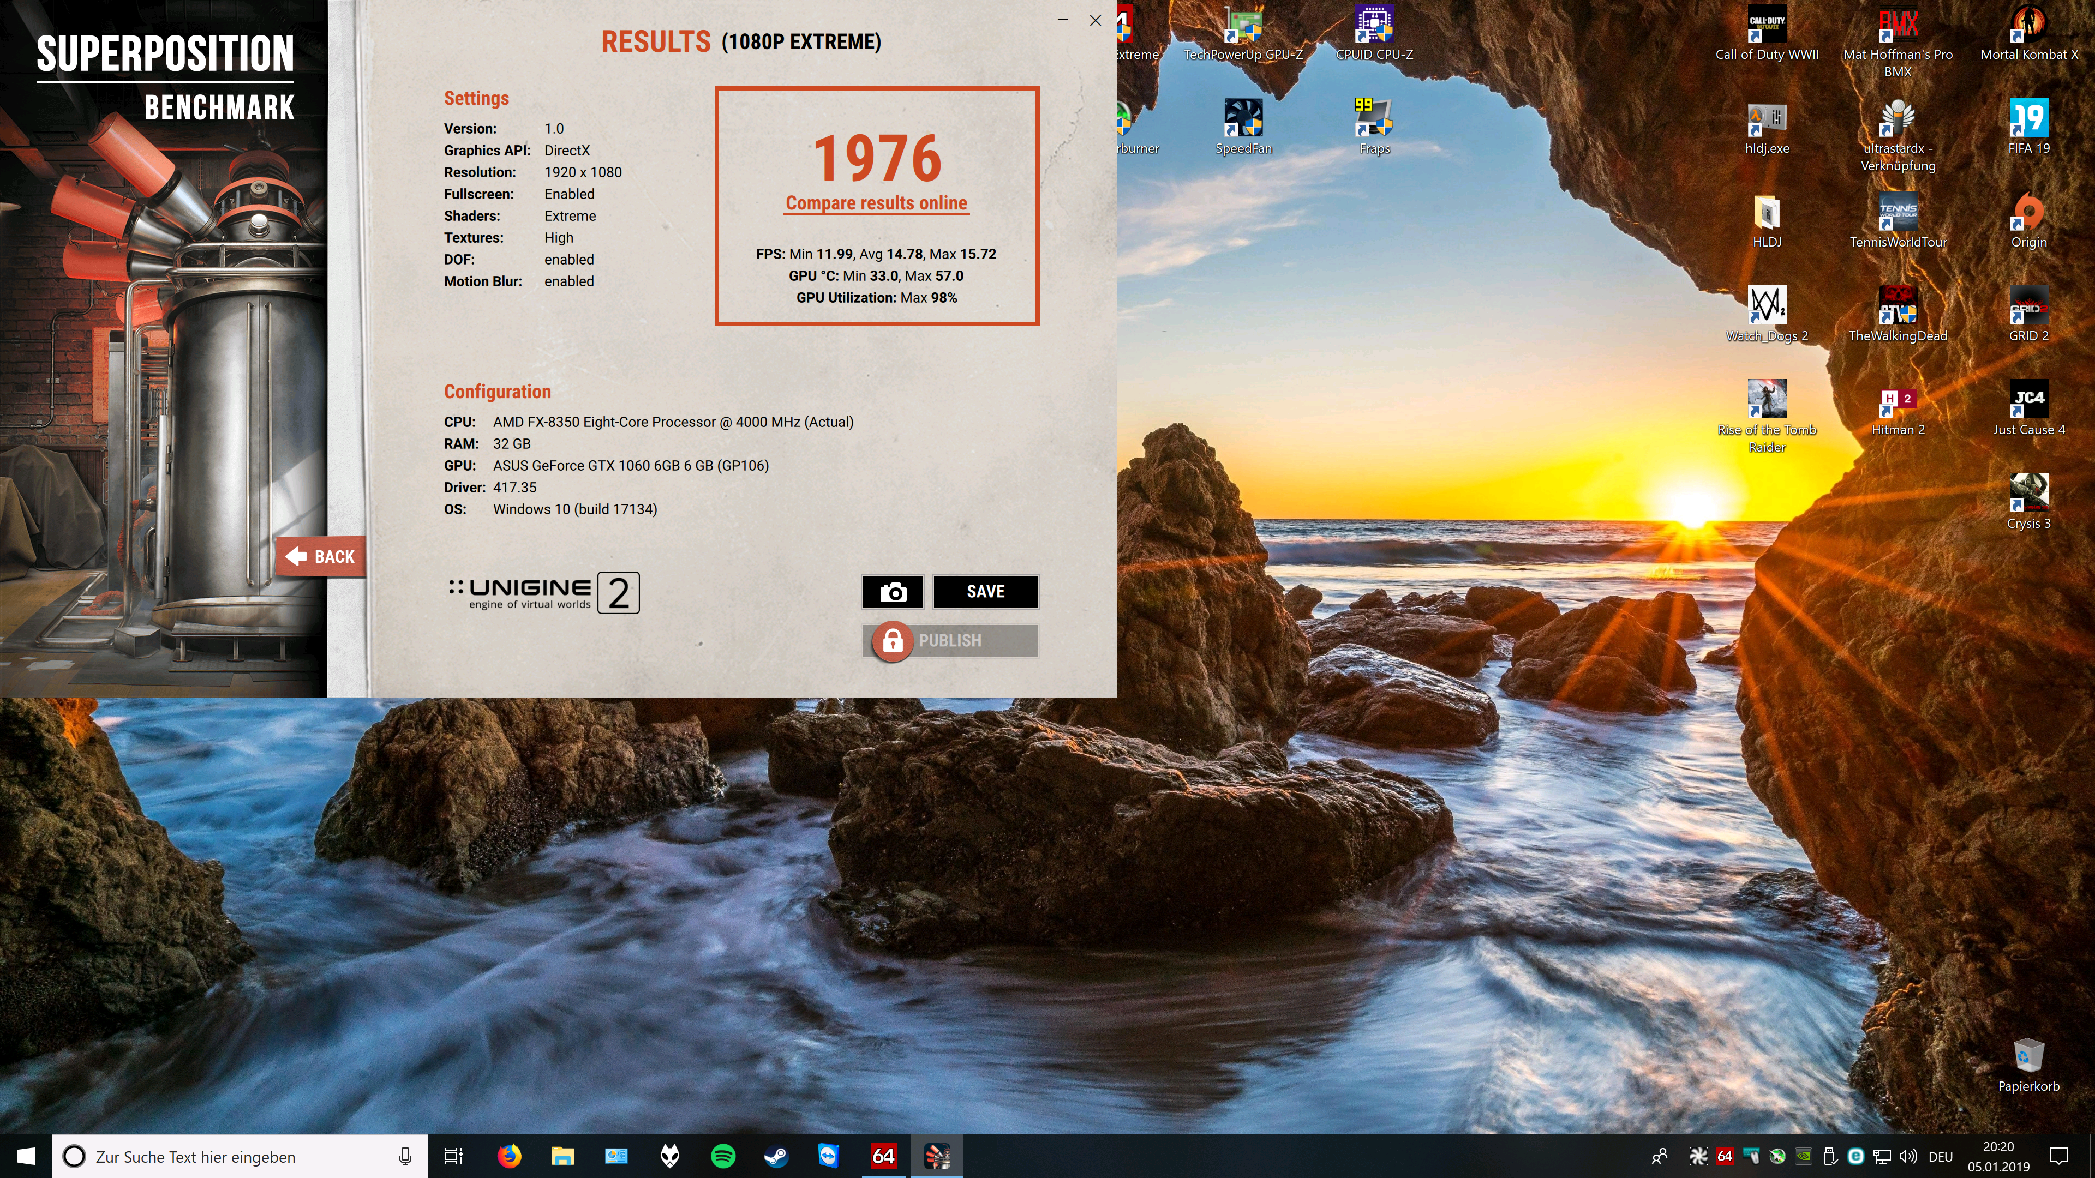Open Papierkorb recycle bin
The image size is (2095, 1178).
click(x=2028, y=1057)
